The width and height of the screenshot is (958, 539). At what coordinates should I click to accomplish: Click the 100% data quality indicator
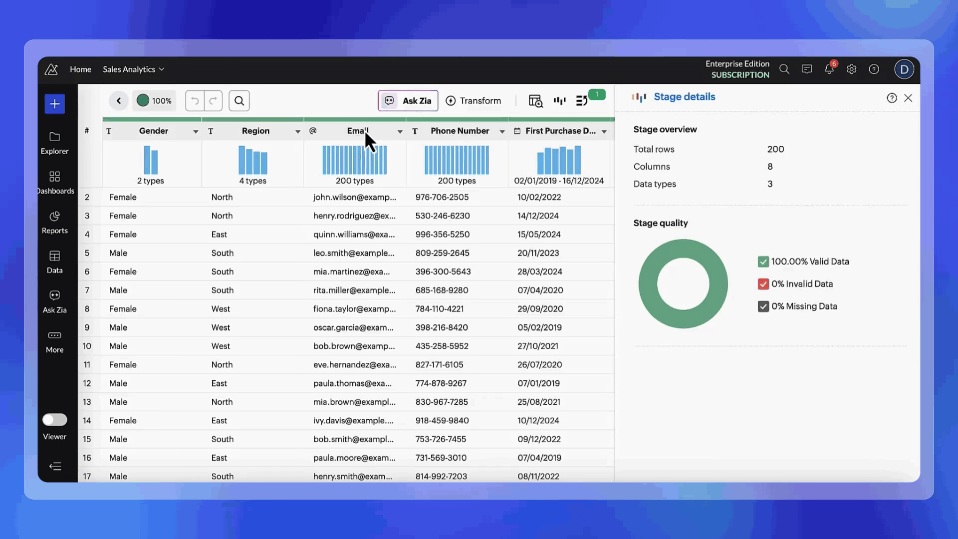[x=154, y=101]
